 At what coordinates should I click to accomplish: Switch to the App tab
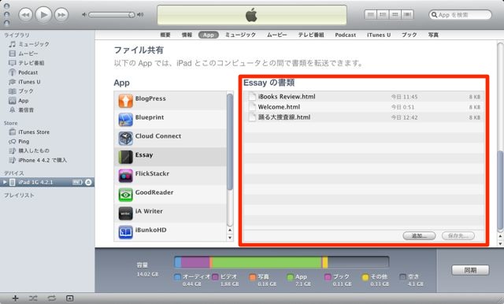tap(208, 35)
